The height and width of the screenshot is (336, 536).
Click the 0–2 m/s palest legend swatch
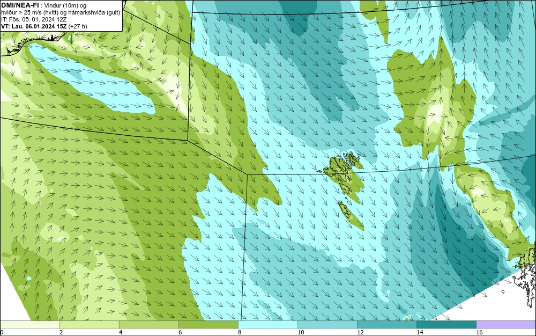coord(30,324)
